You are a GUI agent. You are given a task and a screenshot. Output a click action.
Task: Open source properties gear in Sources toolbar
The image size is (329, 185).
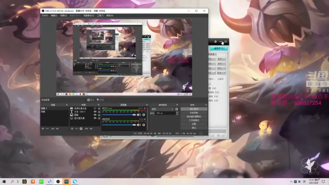point(81,129)
